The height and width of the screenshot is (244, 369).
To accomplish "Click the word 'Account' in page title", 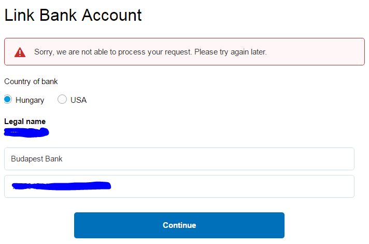I will click(x=112, y=16).
